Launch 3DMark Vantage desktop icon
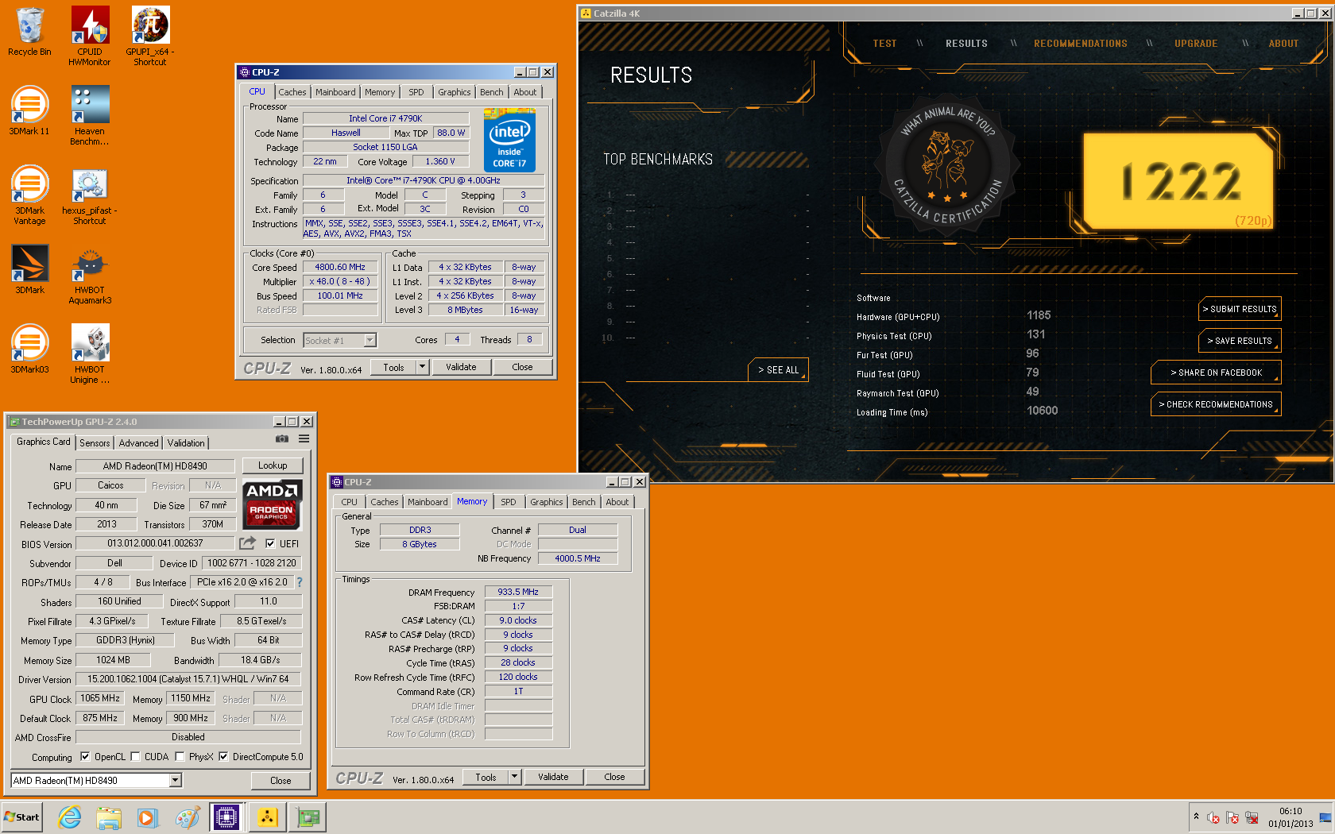 tap(29, 195)
